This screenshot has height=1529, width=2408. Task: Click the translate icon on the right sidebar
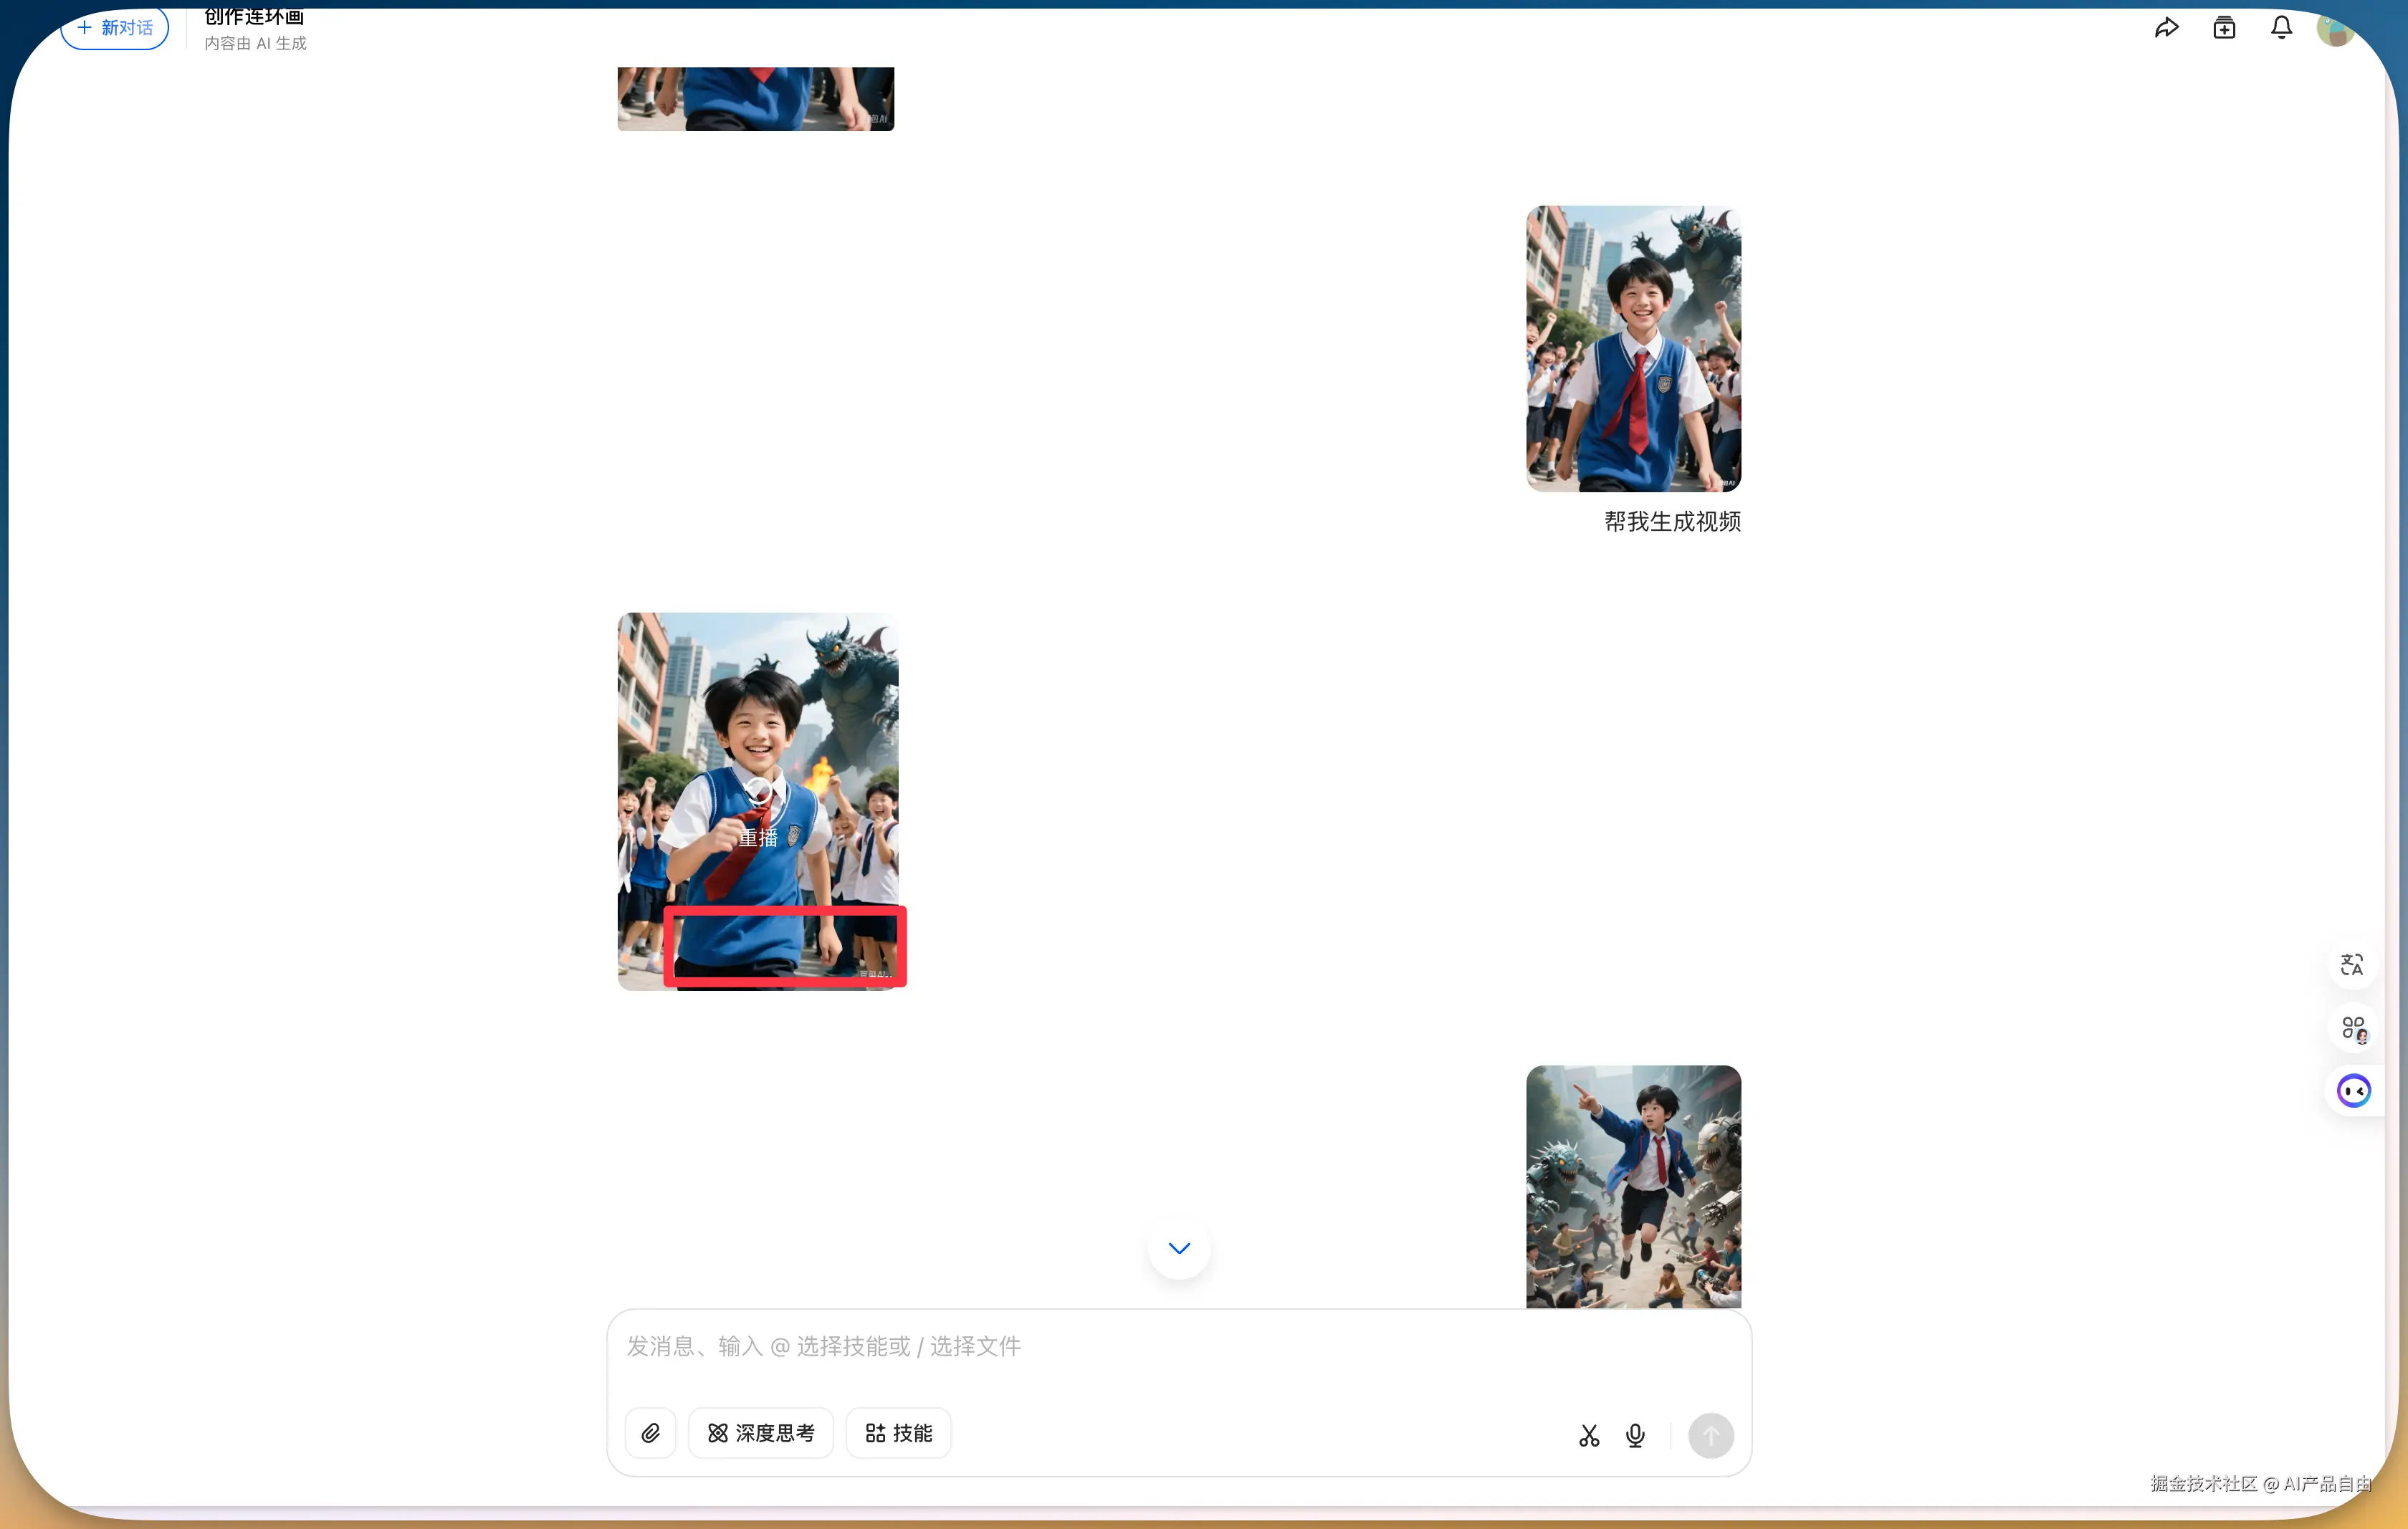2352,965
